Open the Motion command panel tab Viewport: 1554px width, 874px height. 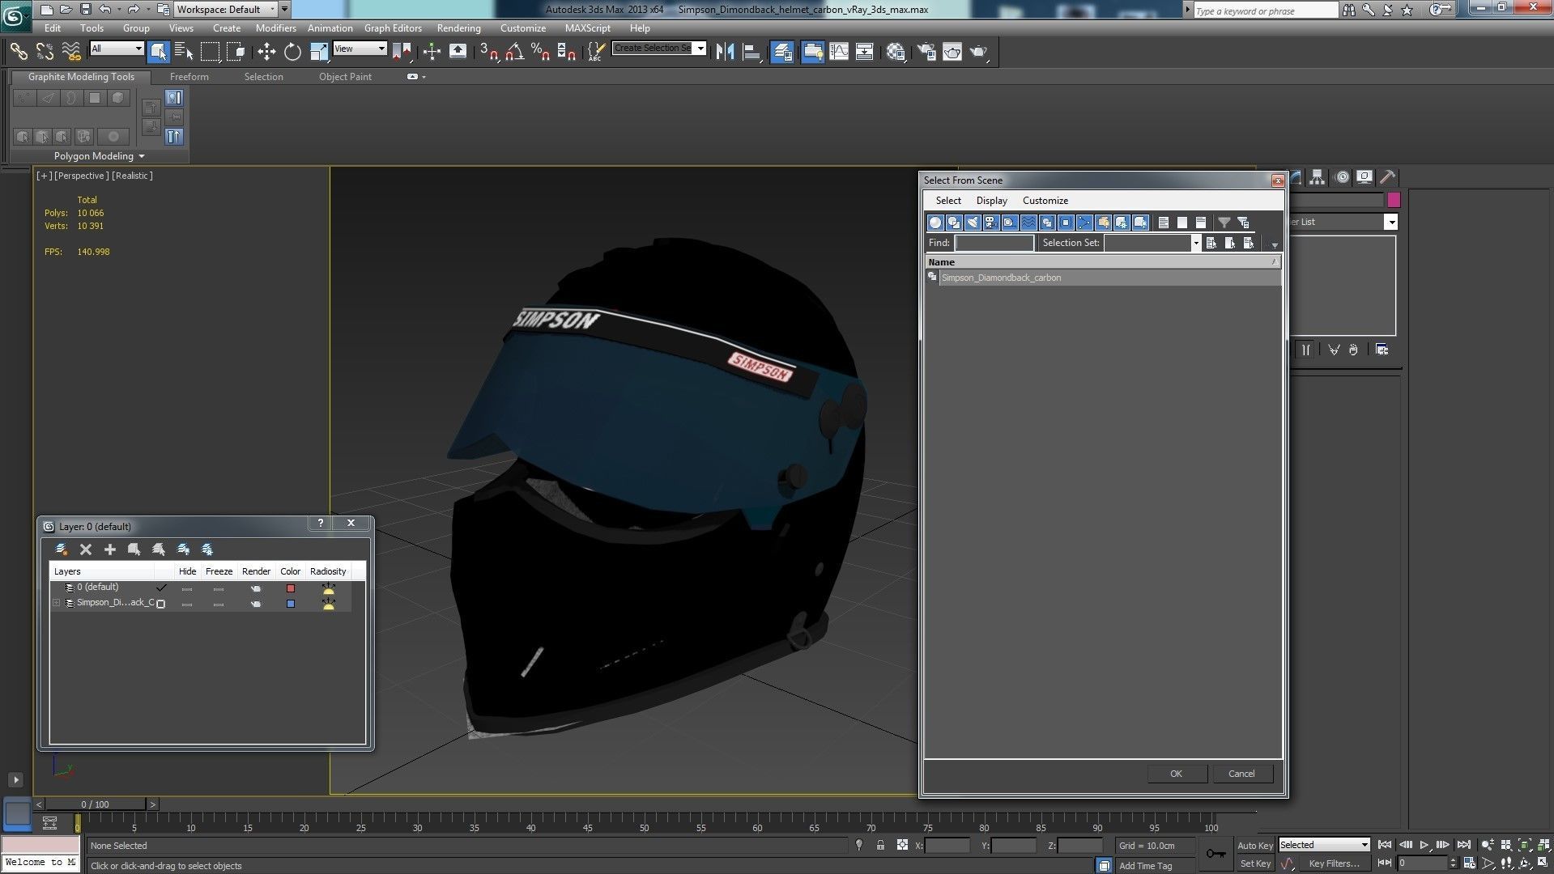click(x=1342, y=177)
